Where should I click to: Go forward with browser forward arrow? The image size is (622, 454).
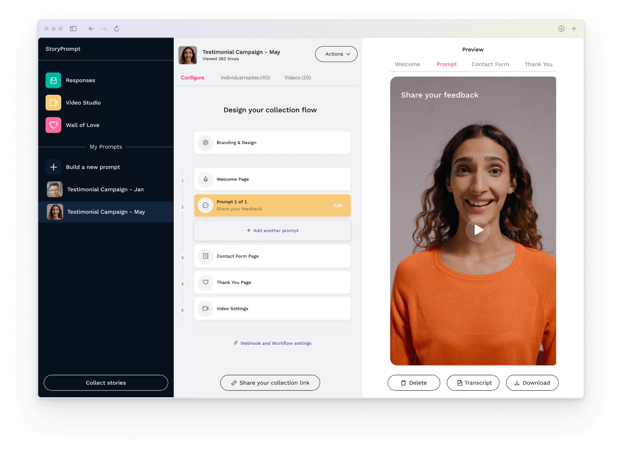point(104,28)
